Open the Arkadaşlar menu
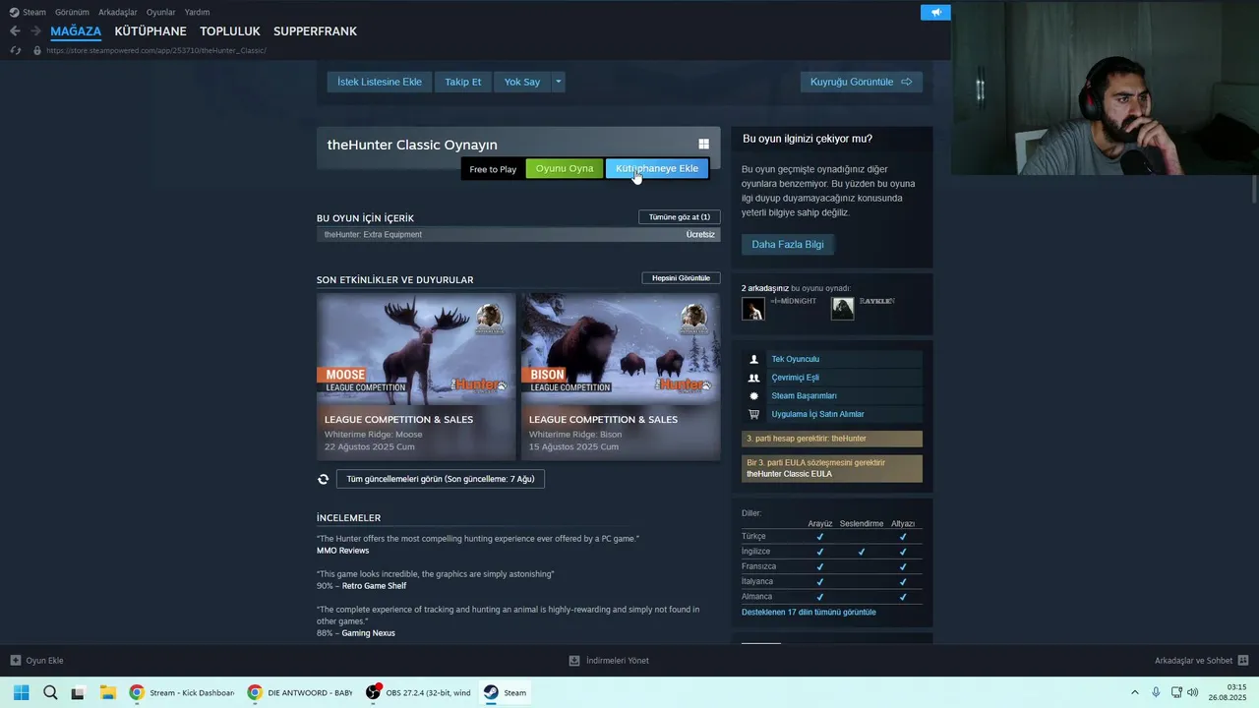 click(x=118, y=12)
